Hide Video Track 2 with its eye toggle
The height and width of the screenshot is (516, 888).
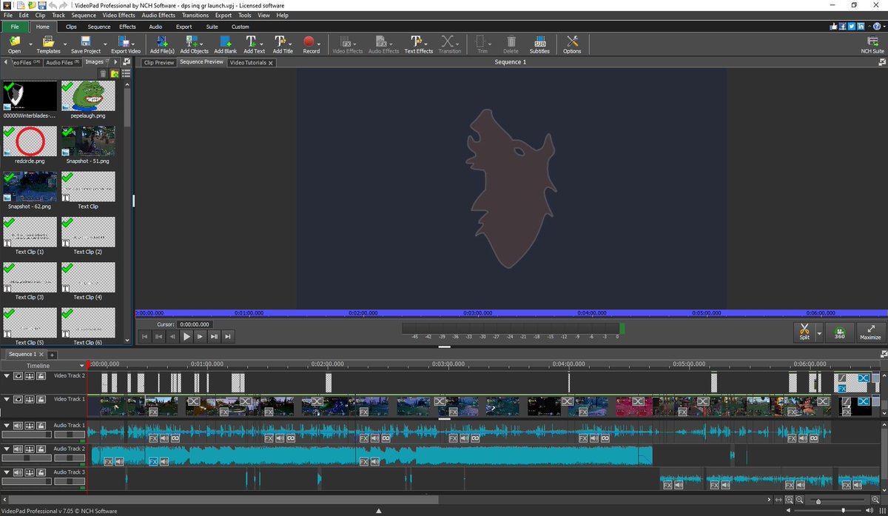pyautogui.click(x=17, y=376)
